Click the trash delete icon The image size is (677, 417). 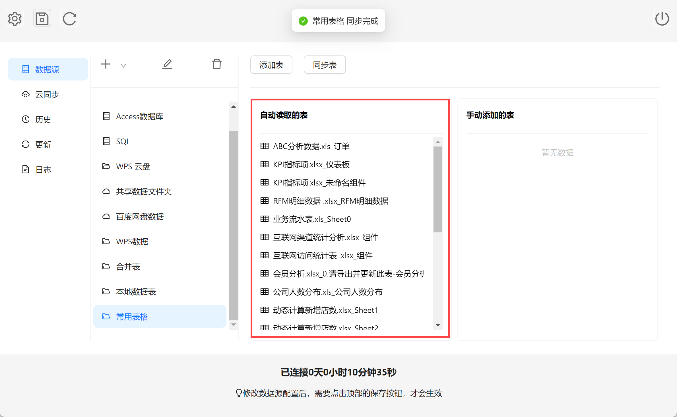[217, 64]
